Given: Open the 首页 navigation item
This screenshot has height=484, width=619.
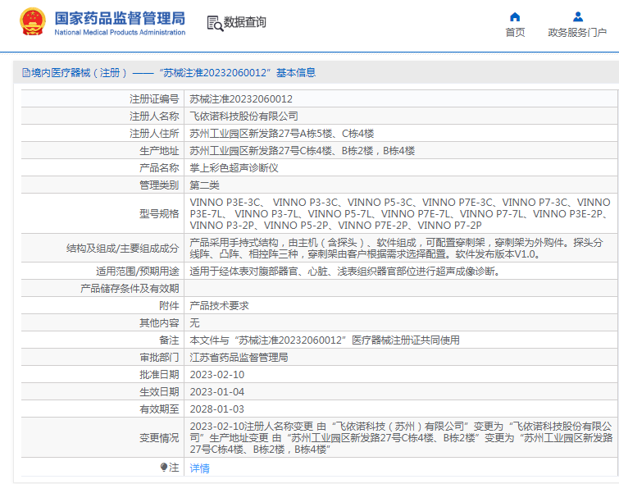Looking at the screenshot, I should click(x=515, y=33).
